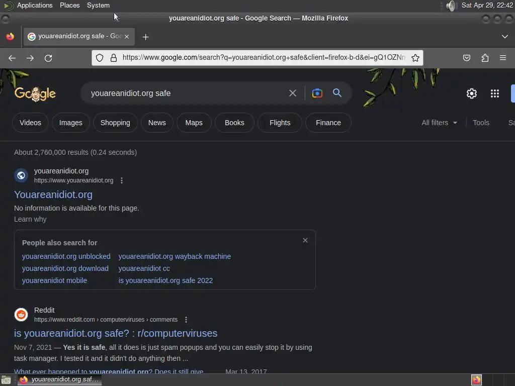
Task: Go forward one page
Action: 30,58
